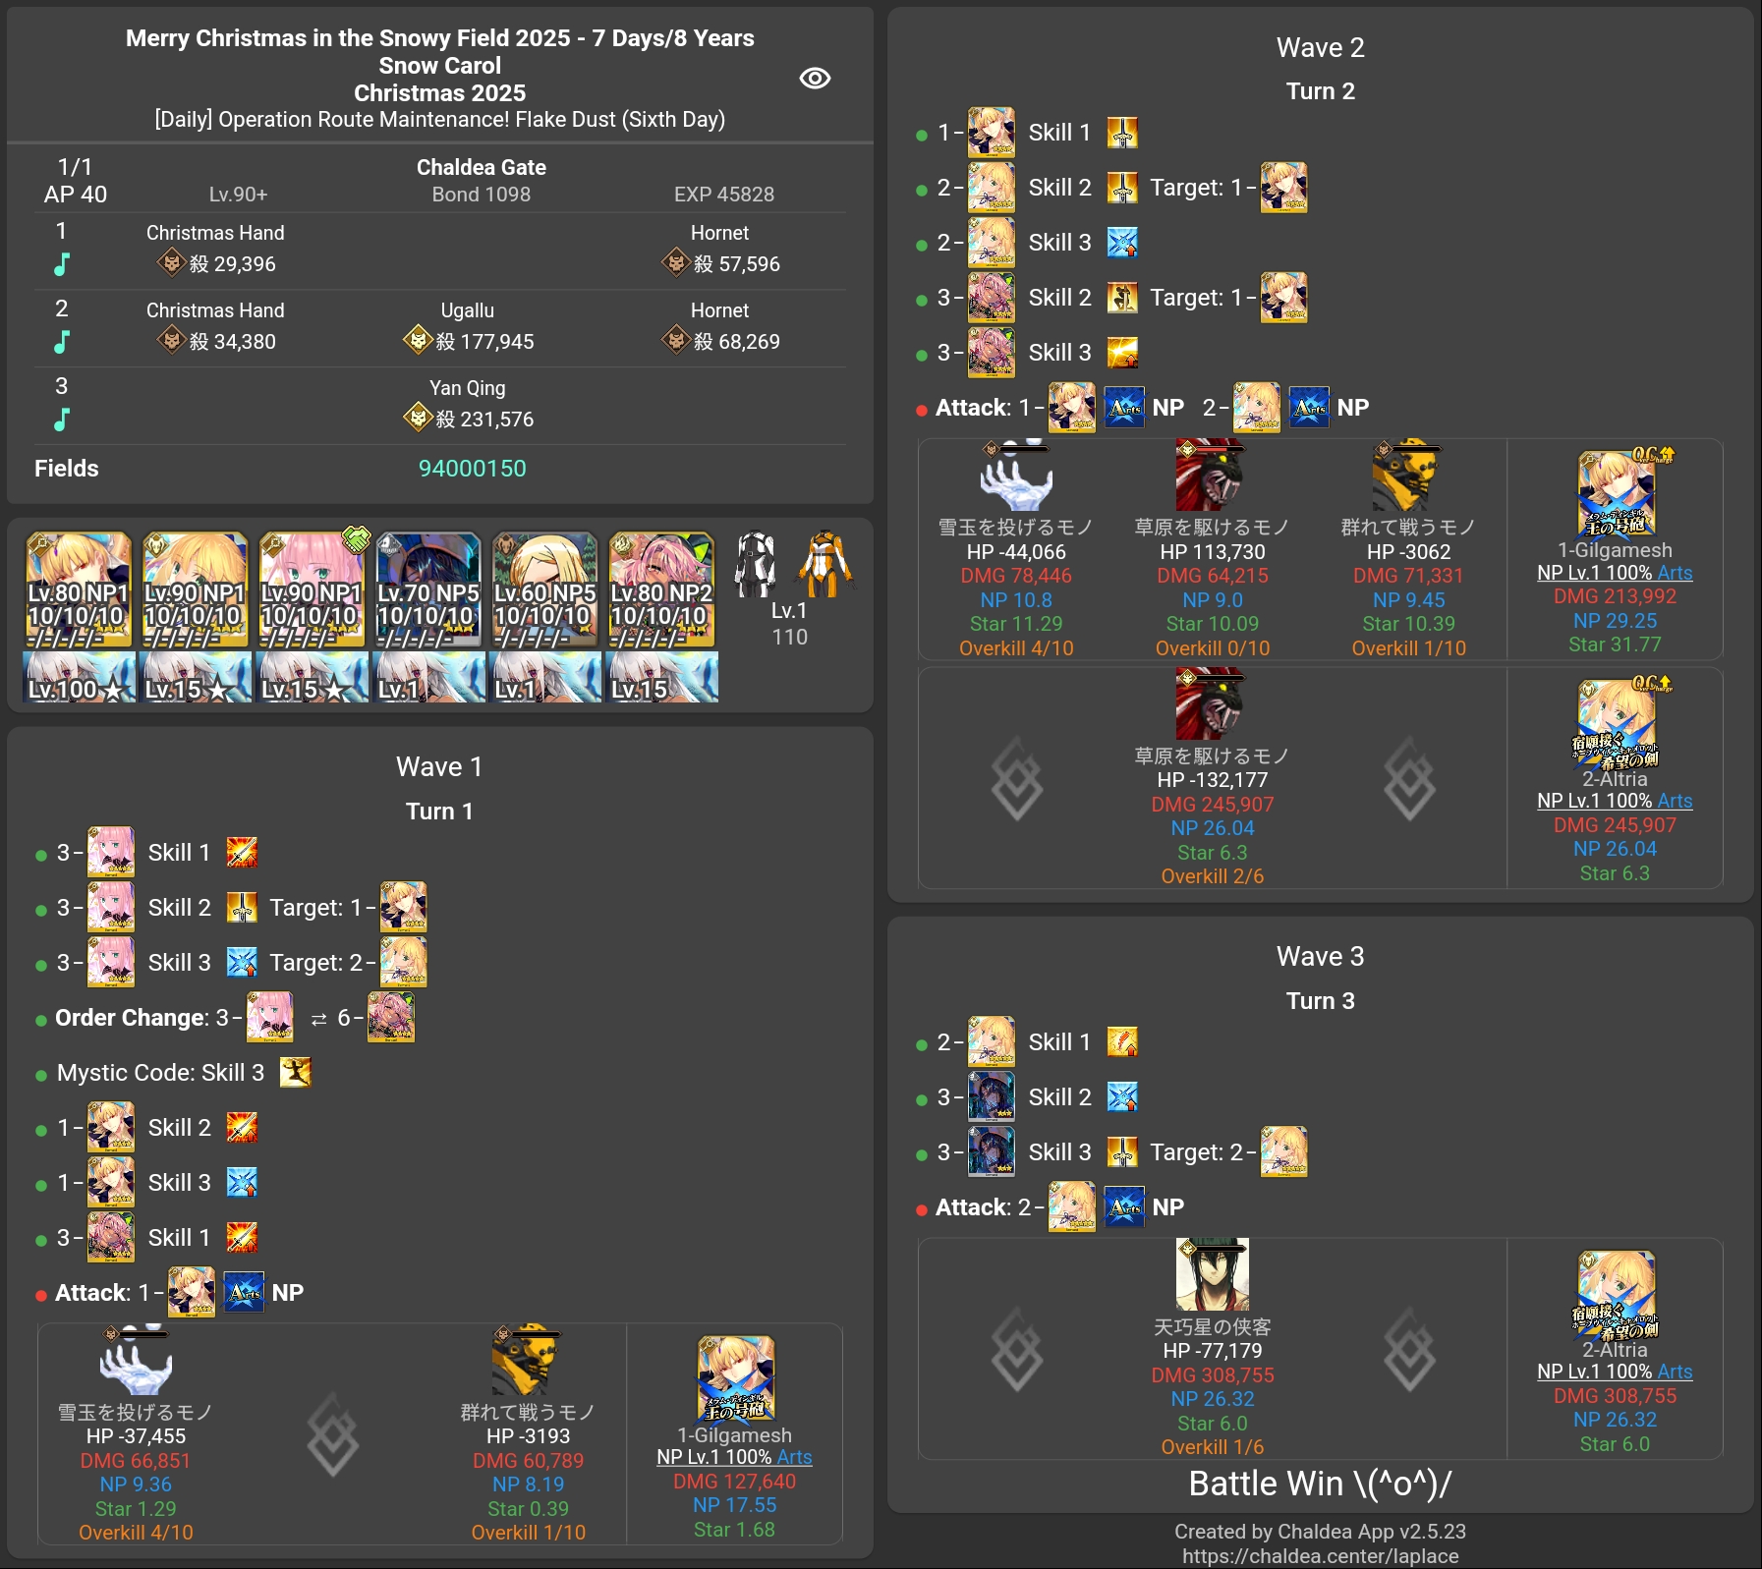The height and width of the screenshot is (1569, 1762).
Task: Click Skill 2 icon beside 'Target: 1' in Wave 1
Action: pos(242,908)
